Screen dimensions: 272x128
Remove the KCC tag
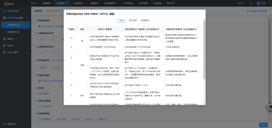pyautogui.click(x=57, y=52)
